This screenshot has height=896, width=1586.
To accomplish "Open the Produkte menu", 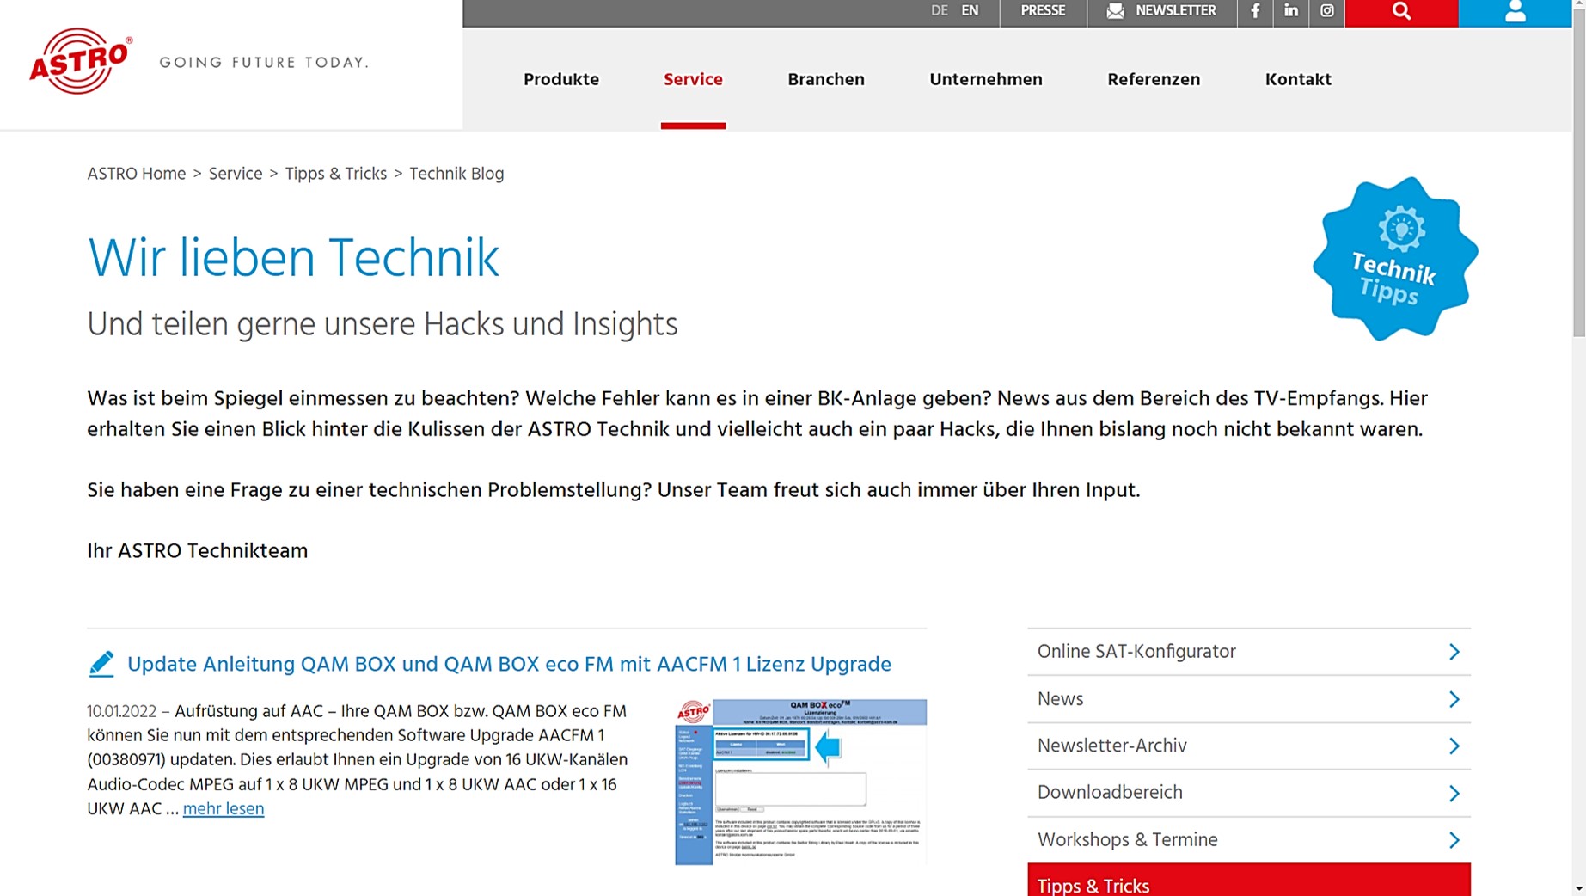I will pyautogui.click(x=561, y=79).
